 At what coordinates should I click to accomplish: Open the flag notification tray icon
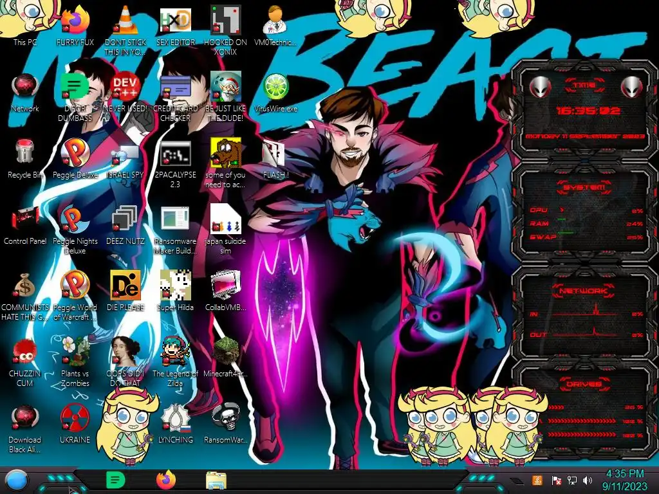tap(557, 480)
